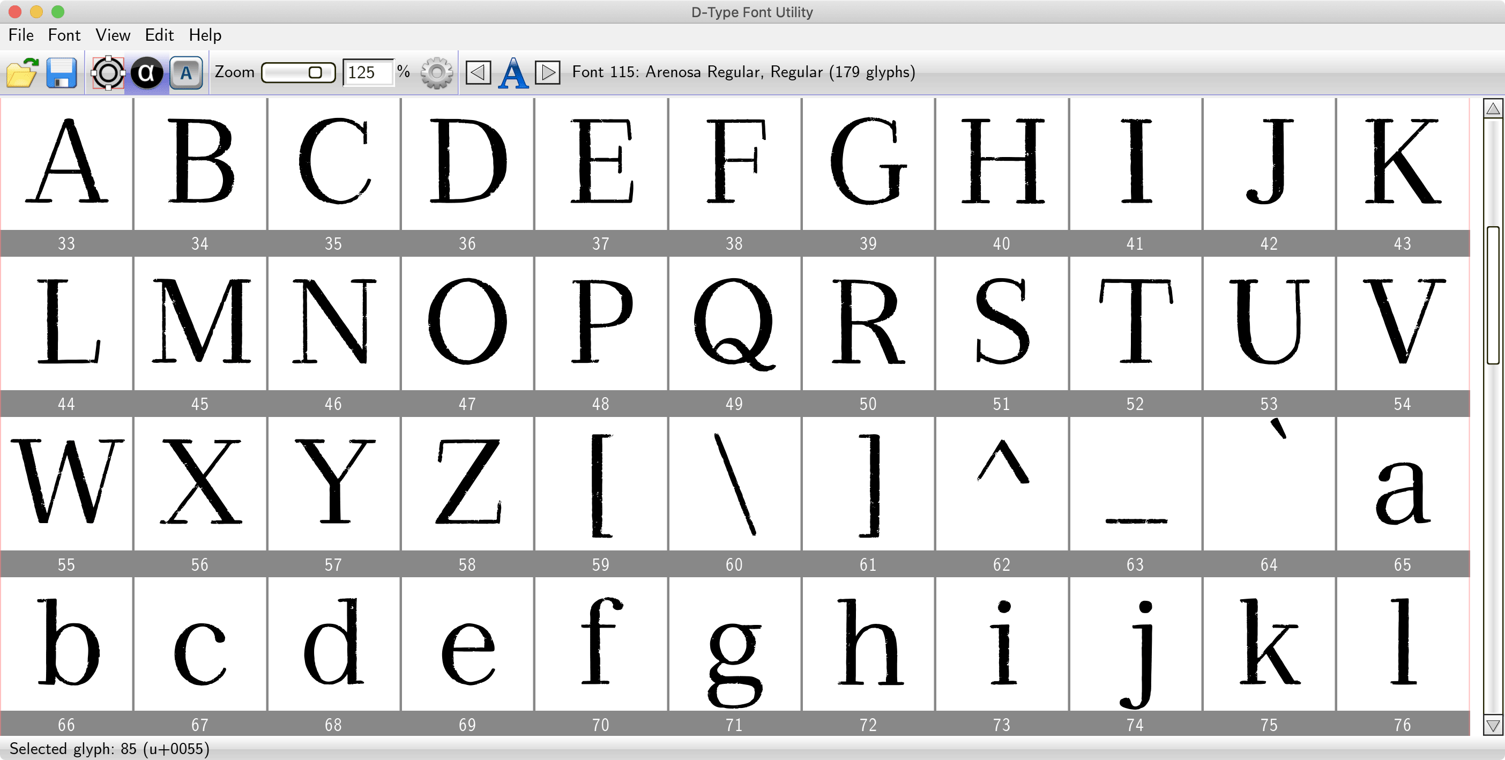
Task: Open the View menu
Action: click(x=113, y=35)
